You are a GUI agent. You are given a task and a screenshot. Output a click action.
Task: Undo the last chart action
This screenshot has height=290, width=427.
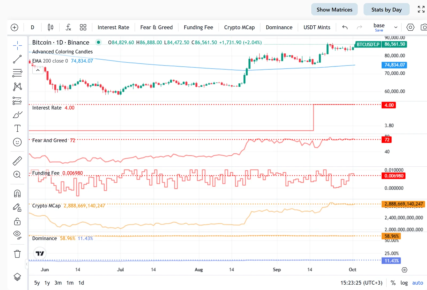coord(345,27)
